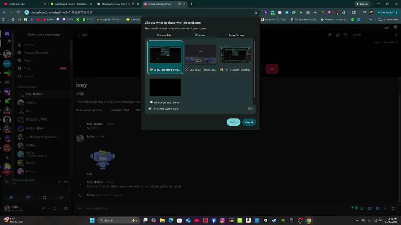Expand hidden bookmarks with double chevron

371,19
